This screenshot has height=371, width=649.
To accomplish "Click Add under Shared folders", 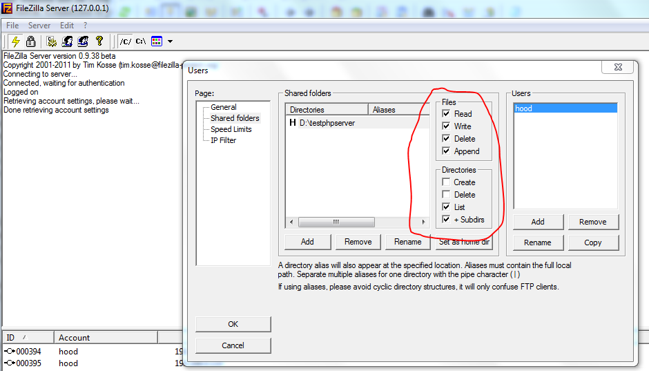I will 307,242.
